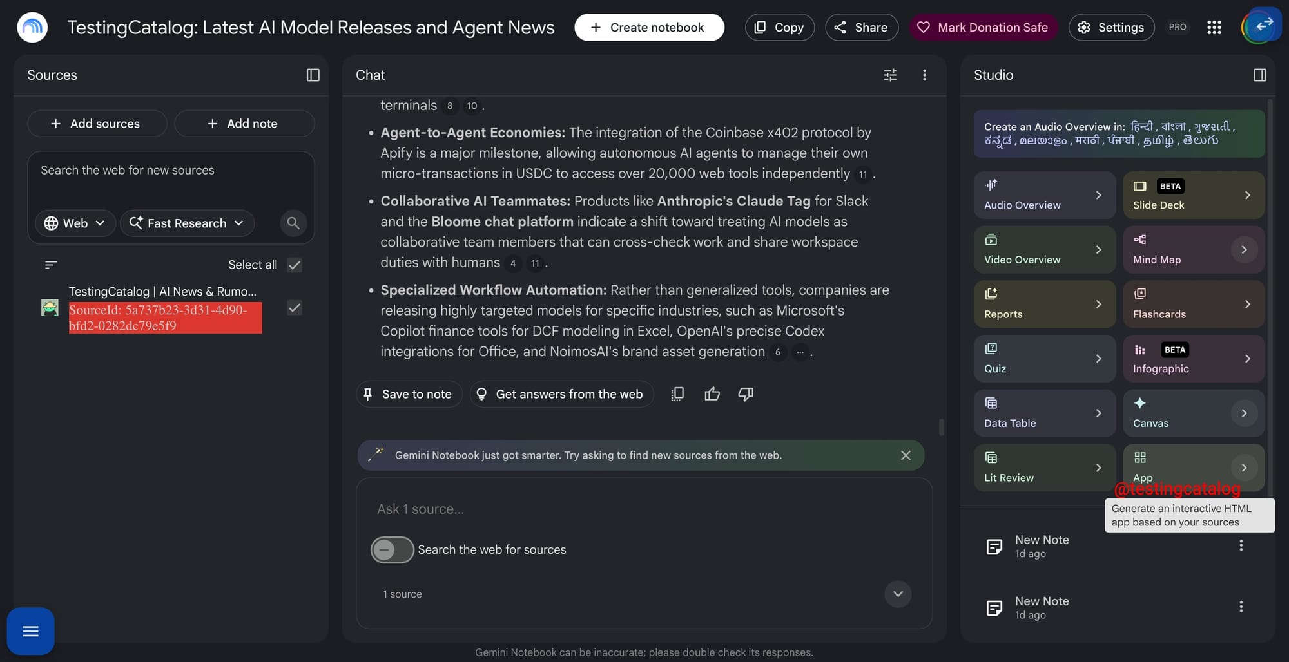Viewport: 1289px width, 662px height.
Task: Click citation number 10
Action: click(472, 106)
